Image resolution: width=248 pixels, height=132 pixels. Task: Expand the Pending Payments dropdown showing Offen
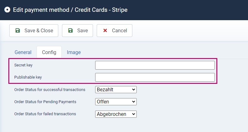coord(116,102)
